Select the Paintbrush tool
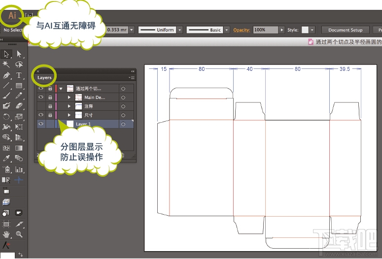Viewport: 382px width, 259px height. [6, 96]
